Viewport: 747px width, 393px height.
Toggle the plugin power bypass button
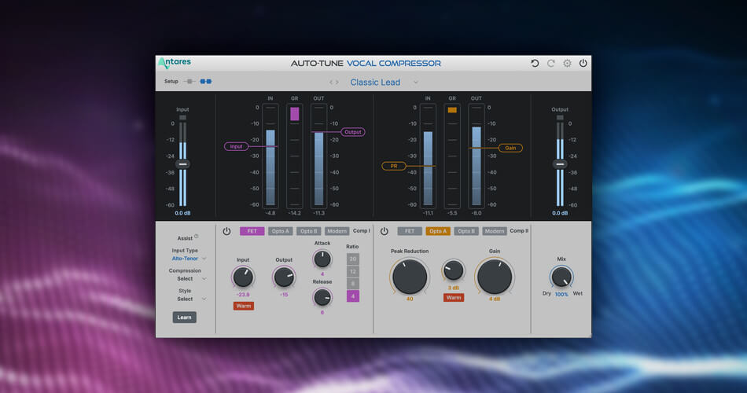[583, 64]
